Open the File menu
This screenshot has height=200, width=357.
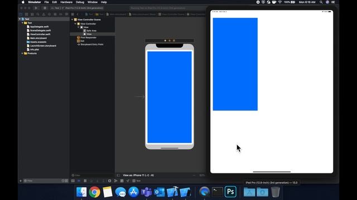tap(46, 2)
